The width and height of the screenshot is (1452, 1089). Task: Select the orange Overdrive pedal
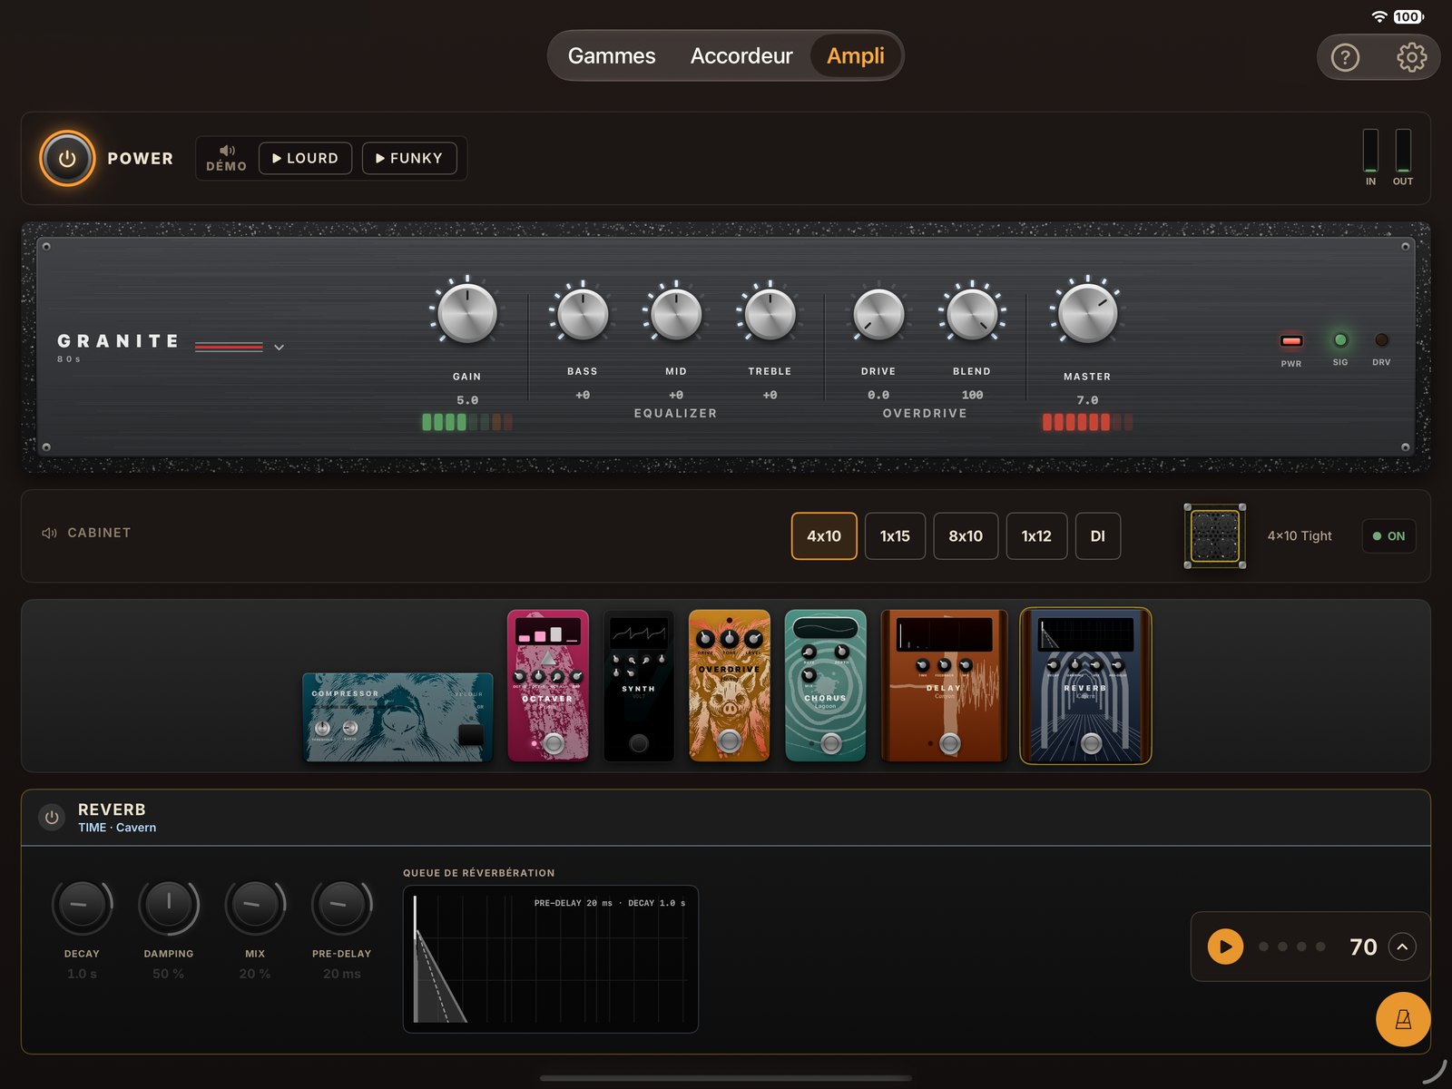730,685
